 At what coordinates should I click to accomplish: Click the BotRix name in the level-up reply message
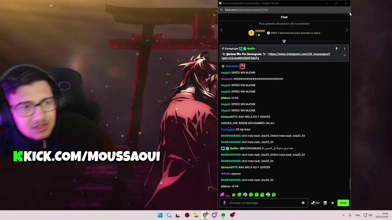(x=234, y=148)
